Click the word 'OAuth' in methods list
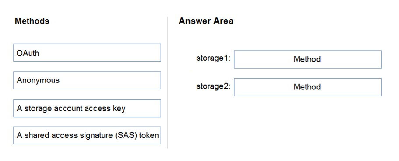 point(28,53)
